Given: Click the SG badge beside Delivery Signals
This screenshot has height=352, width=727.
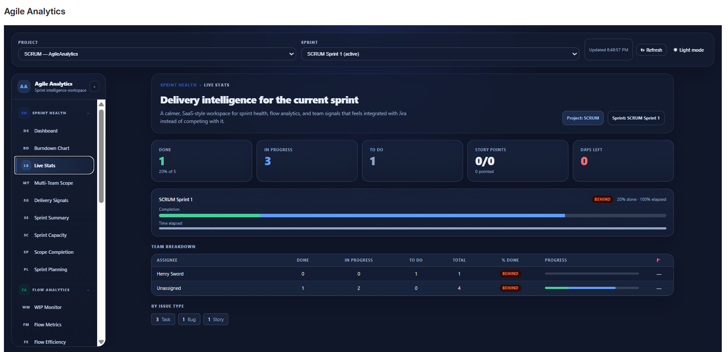Looking at the screenshot, I should pyautogui.click(x=26, y=200).
